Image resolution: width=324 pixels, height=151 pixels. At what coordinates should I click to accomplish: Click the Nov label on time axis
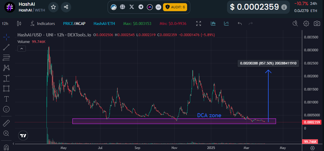coord(174,148)
